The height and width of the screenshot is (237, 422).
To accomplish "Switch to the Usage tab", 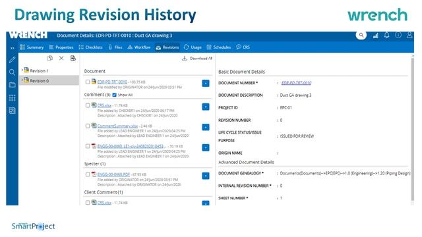I will (x=193, y=47).
